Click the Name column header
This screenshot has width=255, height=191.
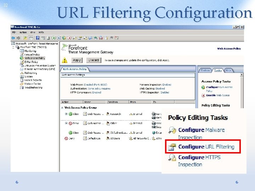coord(95,102)
